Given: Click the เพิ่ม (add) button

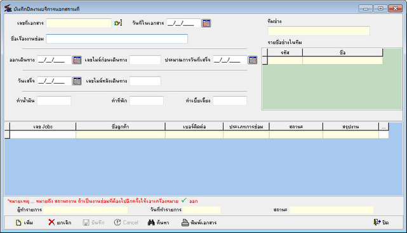Looking at the screenshot, I should (24, 222).
